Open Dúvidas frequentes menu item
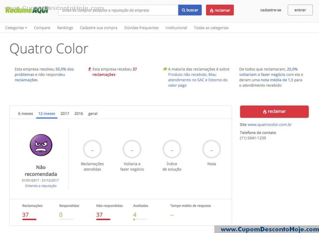This screenshot has width=319, height=233. pyautogui.click(x=142, y=28)
